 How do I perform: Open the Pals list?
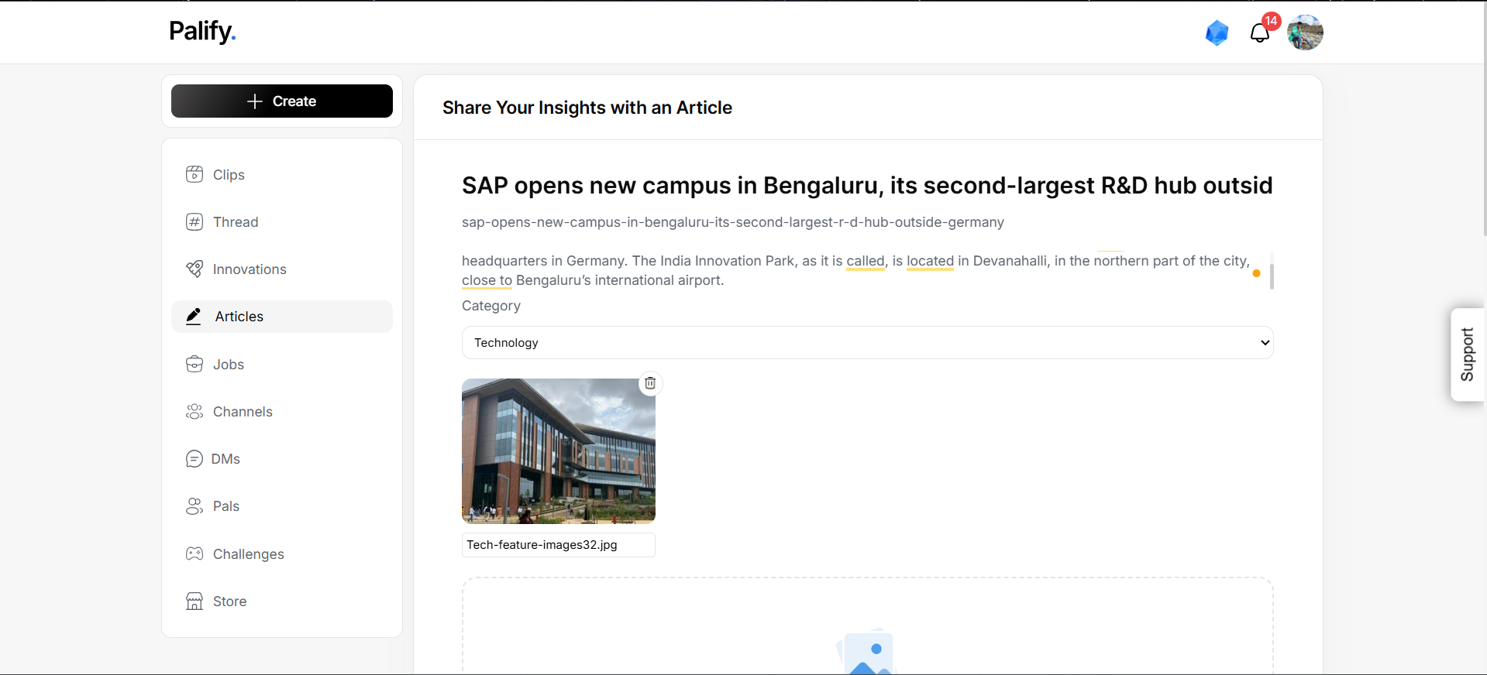pos(226,506)
